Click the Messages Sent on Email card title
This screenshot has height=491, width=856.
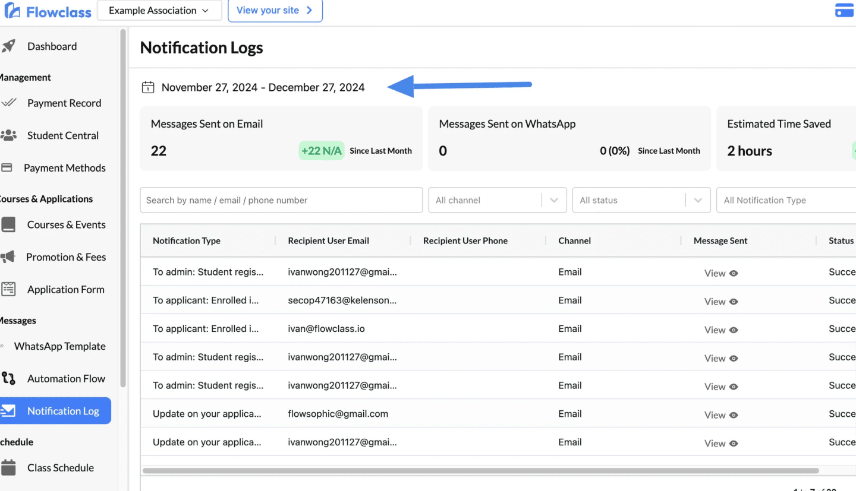(x=207, y=123)
